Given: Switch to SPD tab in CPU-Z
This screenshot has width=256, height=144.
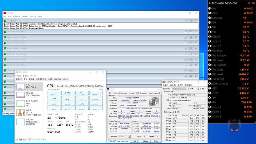Looking at the screenshot, I should tap(138, 93).
